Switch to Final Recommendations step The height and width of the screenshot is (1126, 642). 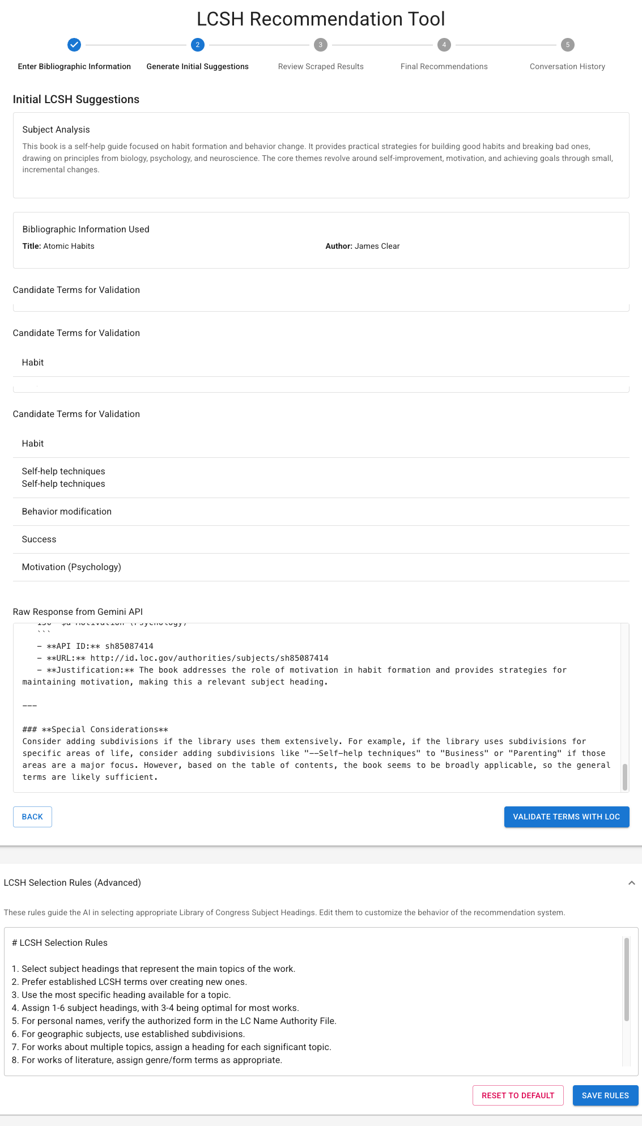[x=444, y=66]
